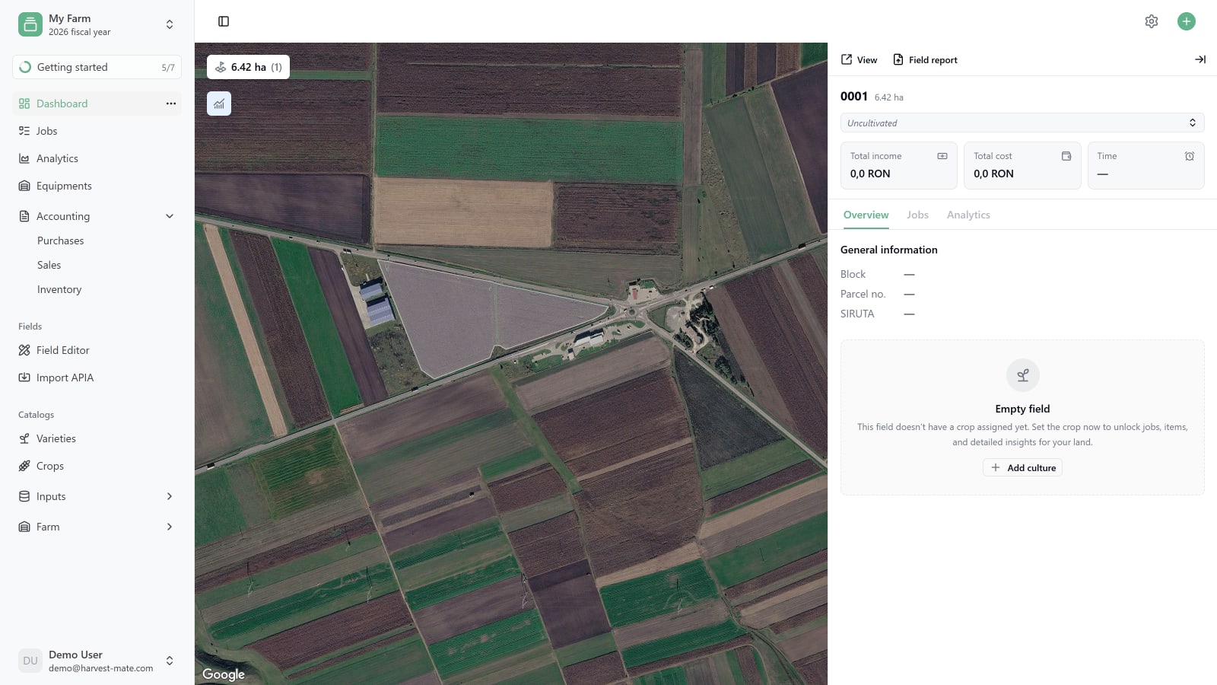This screenshot has height=685, width=1217.
Task: Open Getting started progress 5/7
Action: pos(97,67)
